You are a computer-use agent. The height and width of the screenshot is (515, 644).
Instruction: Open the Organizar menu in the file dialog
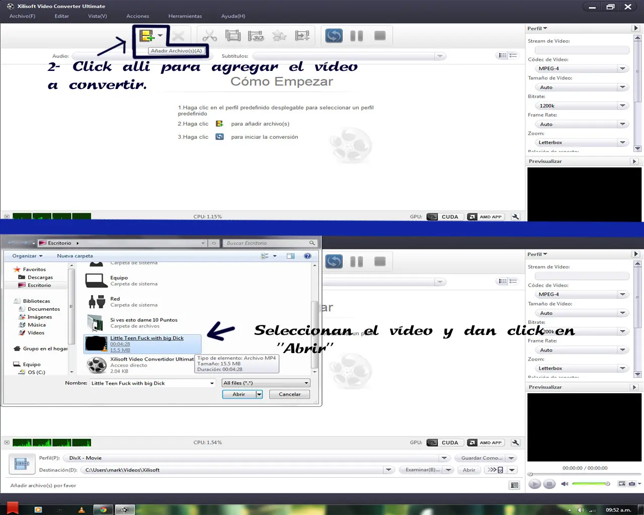point(27,256)
